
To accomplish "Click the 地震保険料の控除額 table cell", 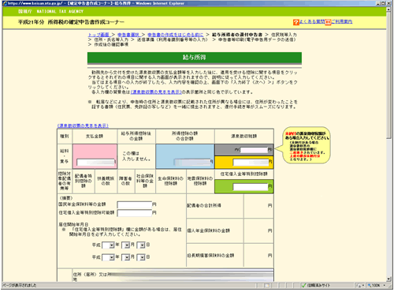I will (x=200, y=182).
